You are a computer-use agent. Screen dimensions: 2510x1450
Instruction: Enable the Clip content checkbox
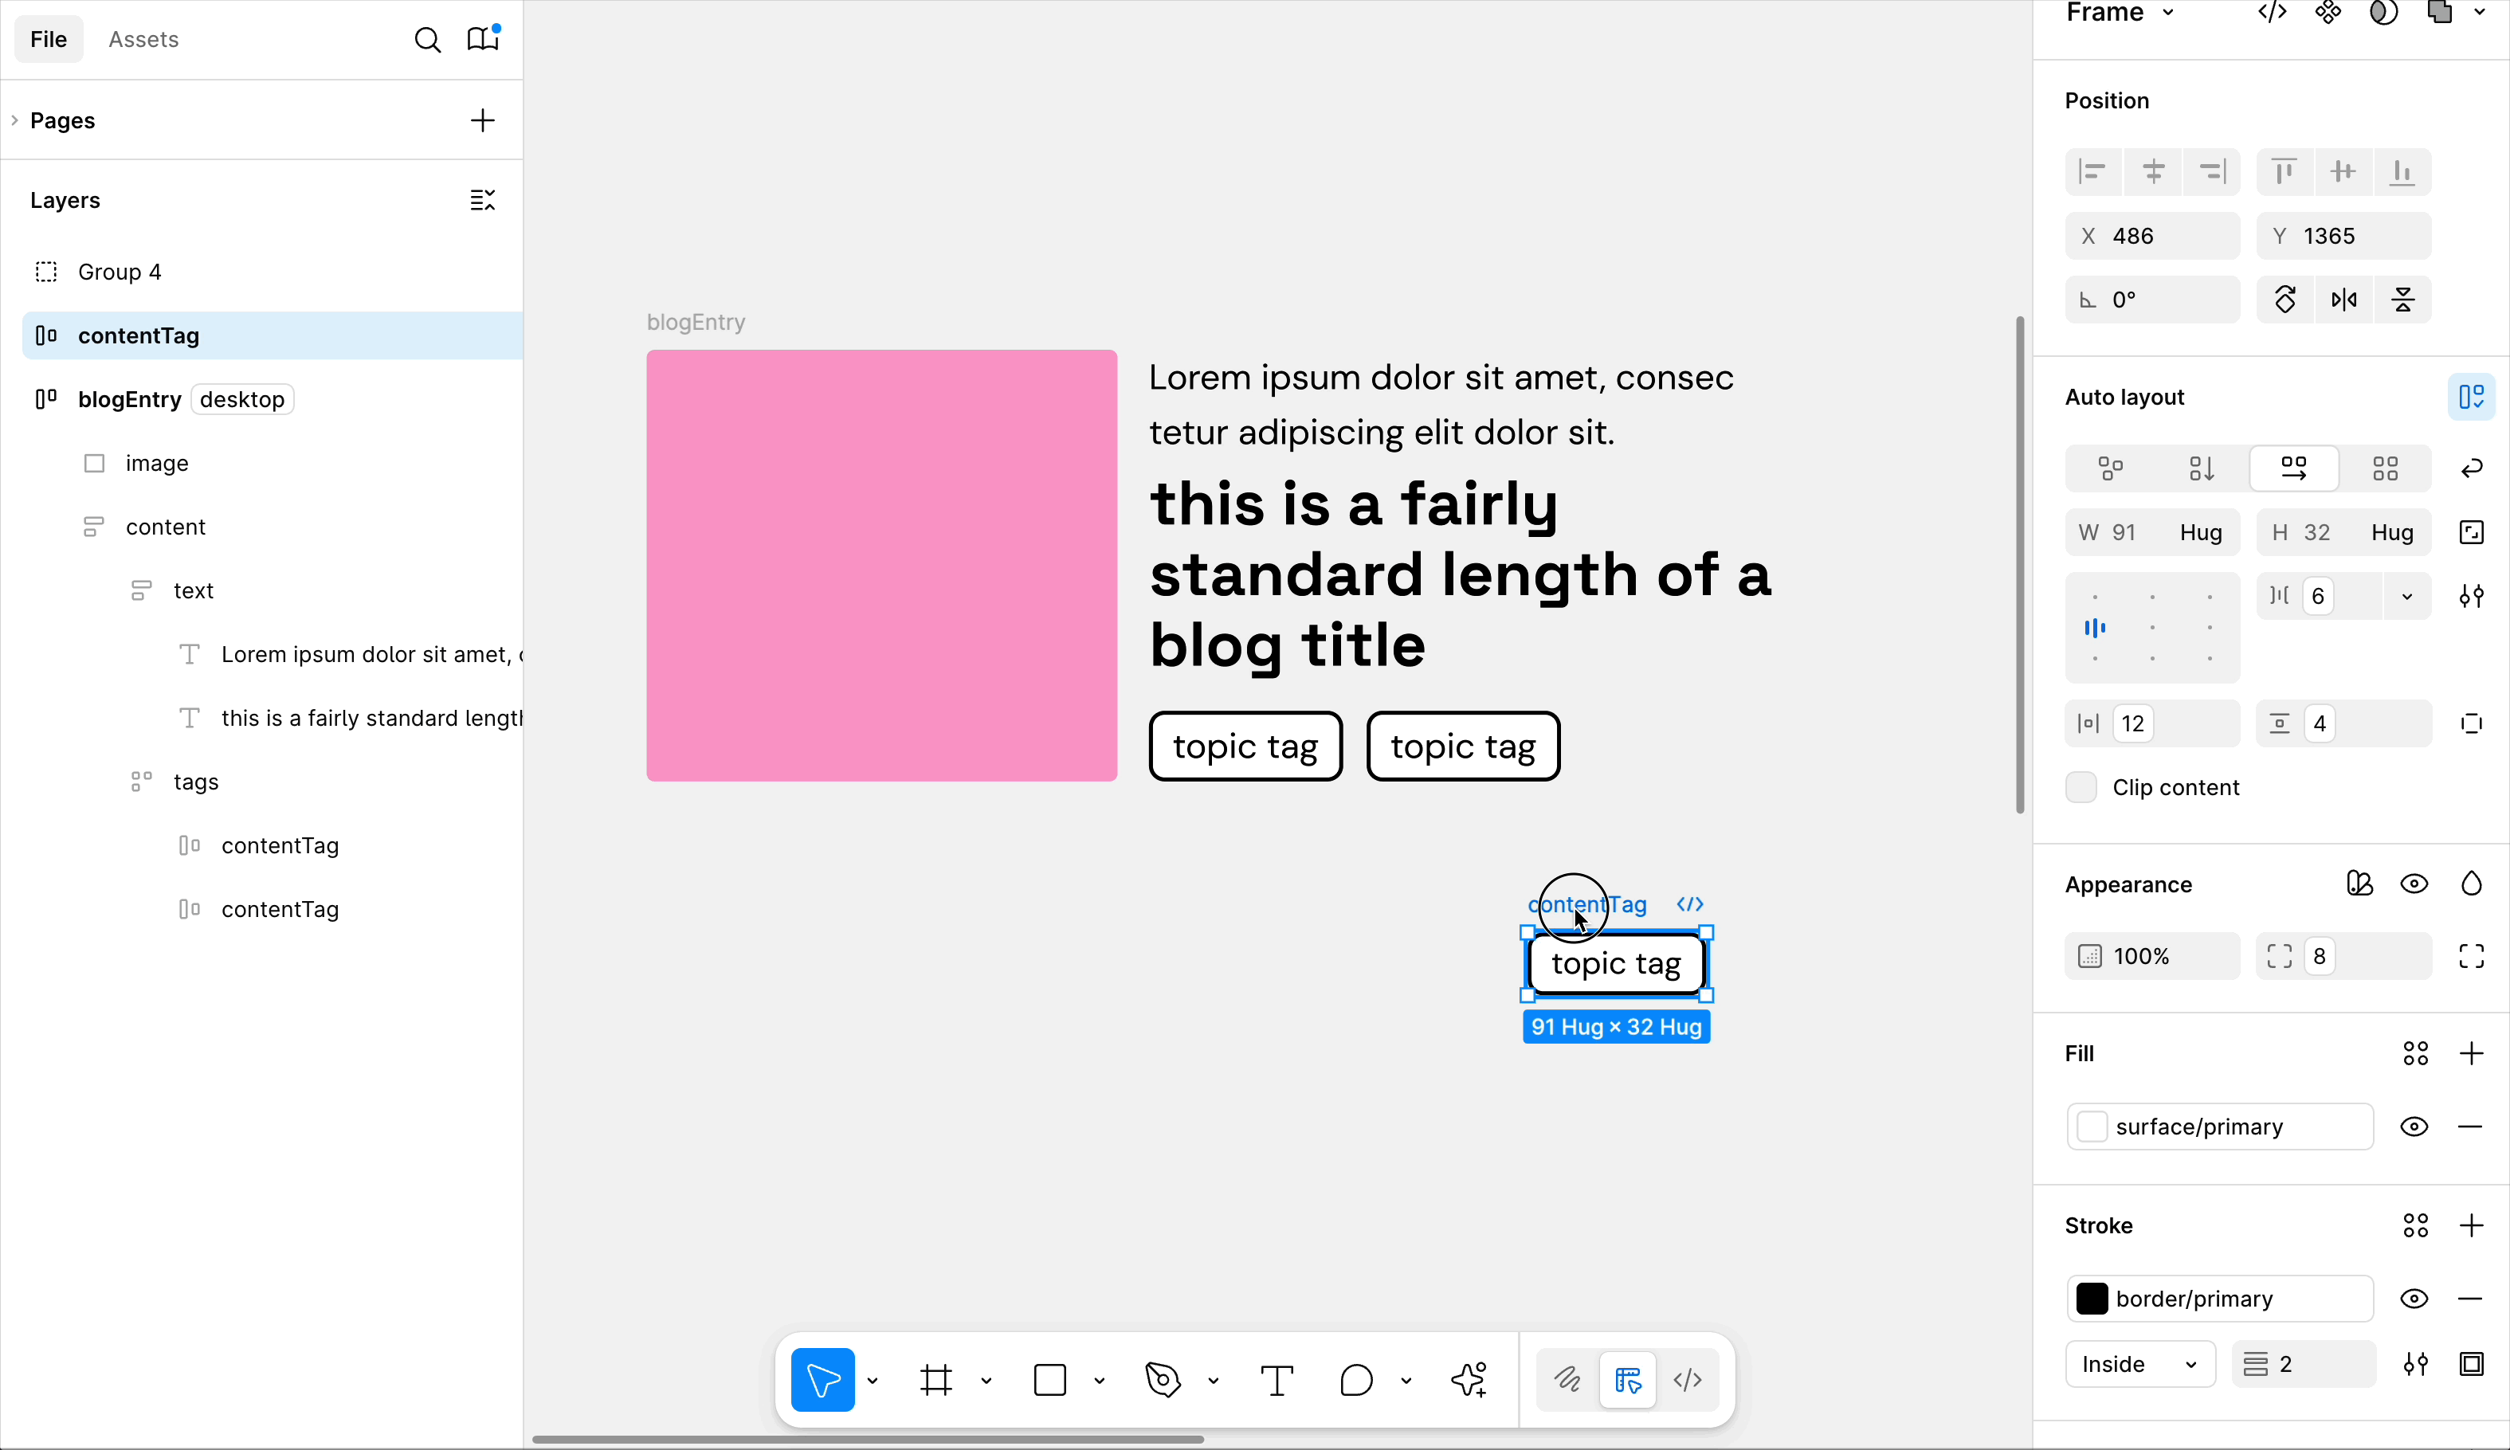(2081, 788)
